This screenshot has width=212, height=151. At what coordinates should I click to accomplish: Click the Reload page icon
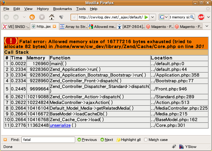point(32,17)
